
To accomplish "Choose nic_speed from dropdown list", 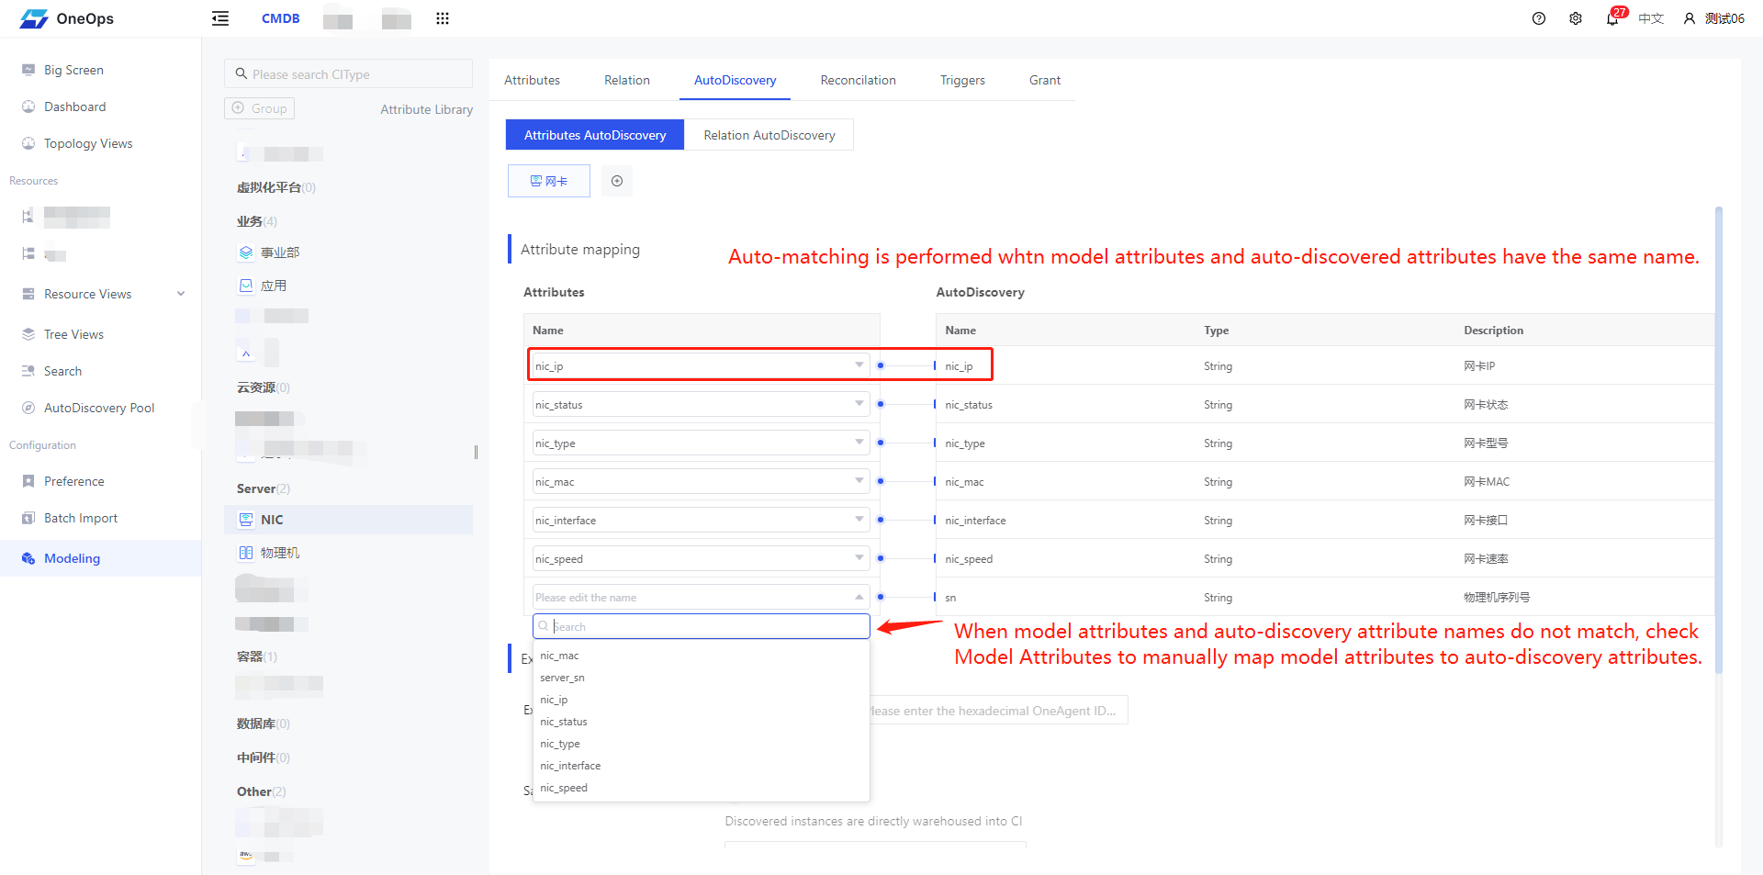I will tap(701, 788).
